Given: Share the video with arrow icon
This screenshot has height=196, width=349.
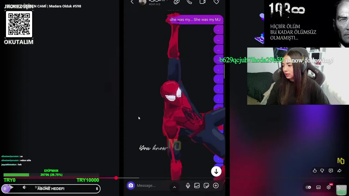Looking at the screenshot, I should [x=339, y=171].
